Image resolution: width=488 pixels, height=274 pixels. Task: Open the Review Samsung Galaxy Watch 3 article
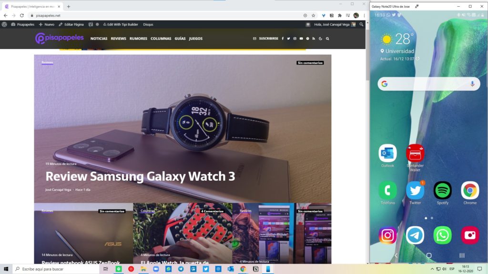[x=140, y=176]
